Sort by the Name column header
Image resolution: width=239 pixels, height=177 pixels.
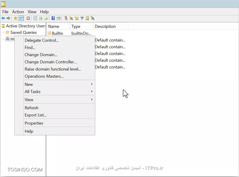pos(58,26)
